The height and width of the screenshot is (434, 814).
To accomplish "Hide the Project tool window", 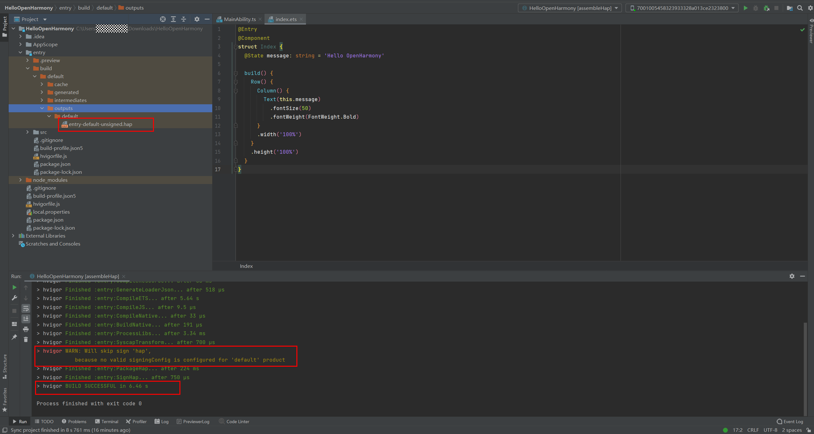I will click(x=207, y=19).
